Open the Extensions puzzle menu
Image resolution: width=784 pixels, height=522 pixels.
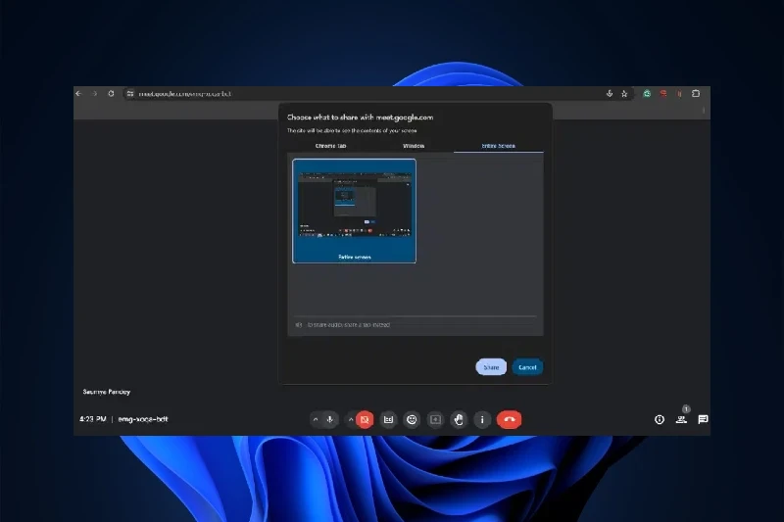[x=696, y=93]
